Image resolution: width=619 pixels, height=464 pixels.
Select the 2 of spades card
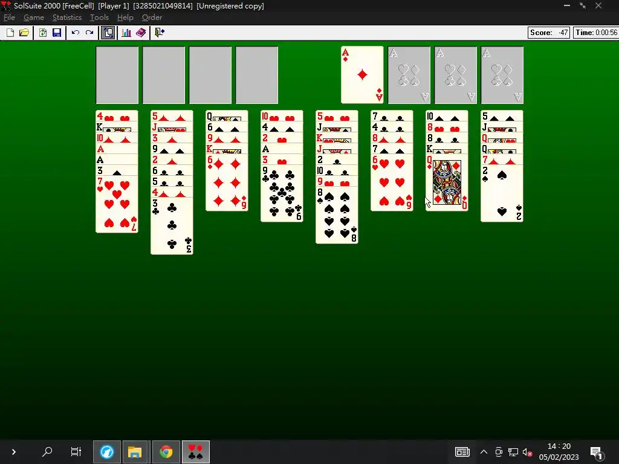pyautogui.click(x=502, y=193)
